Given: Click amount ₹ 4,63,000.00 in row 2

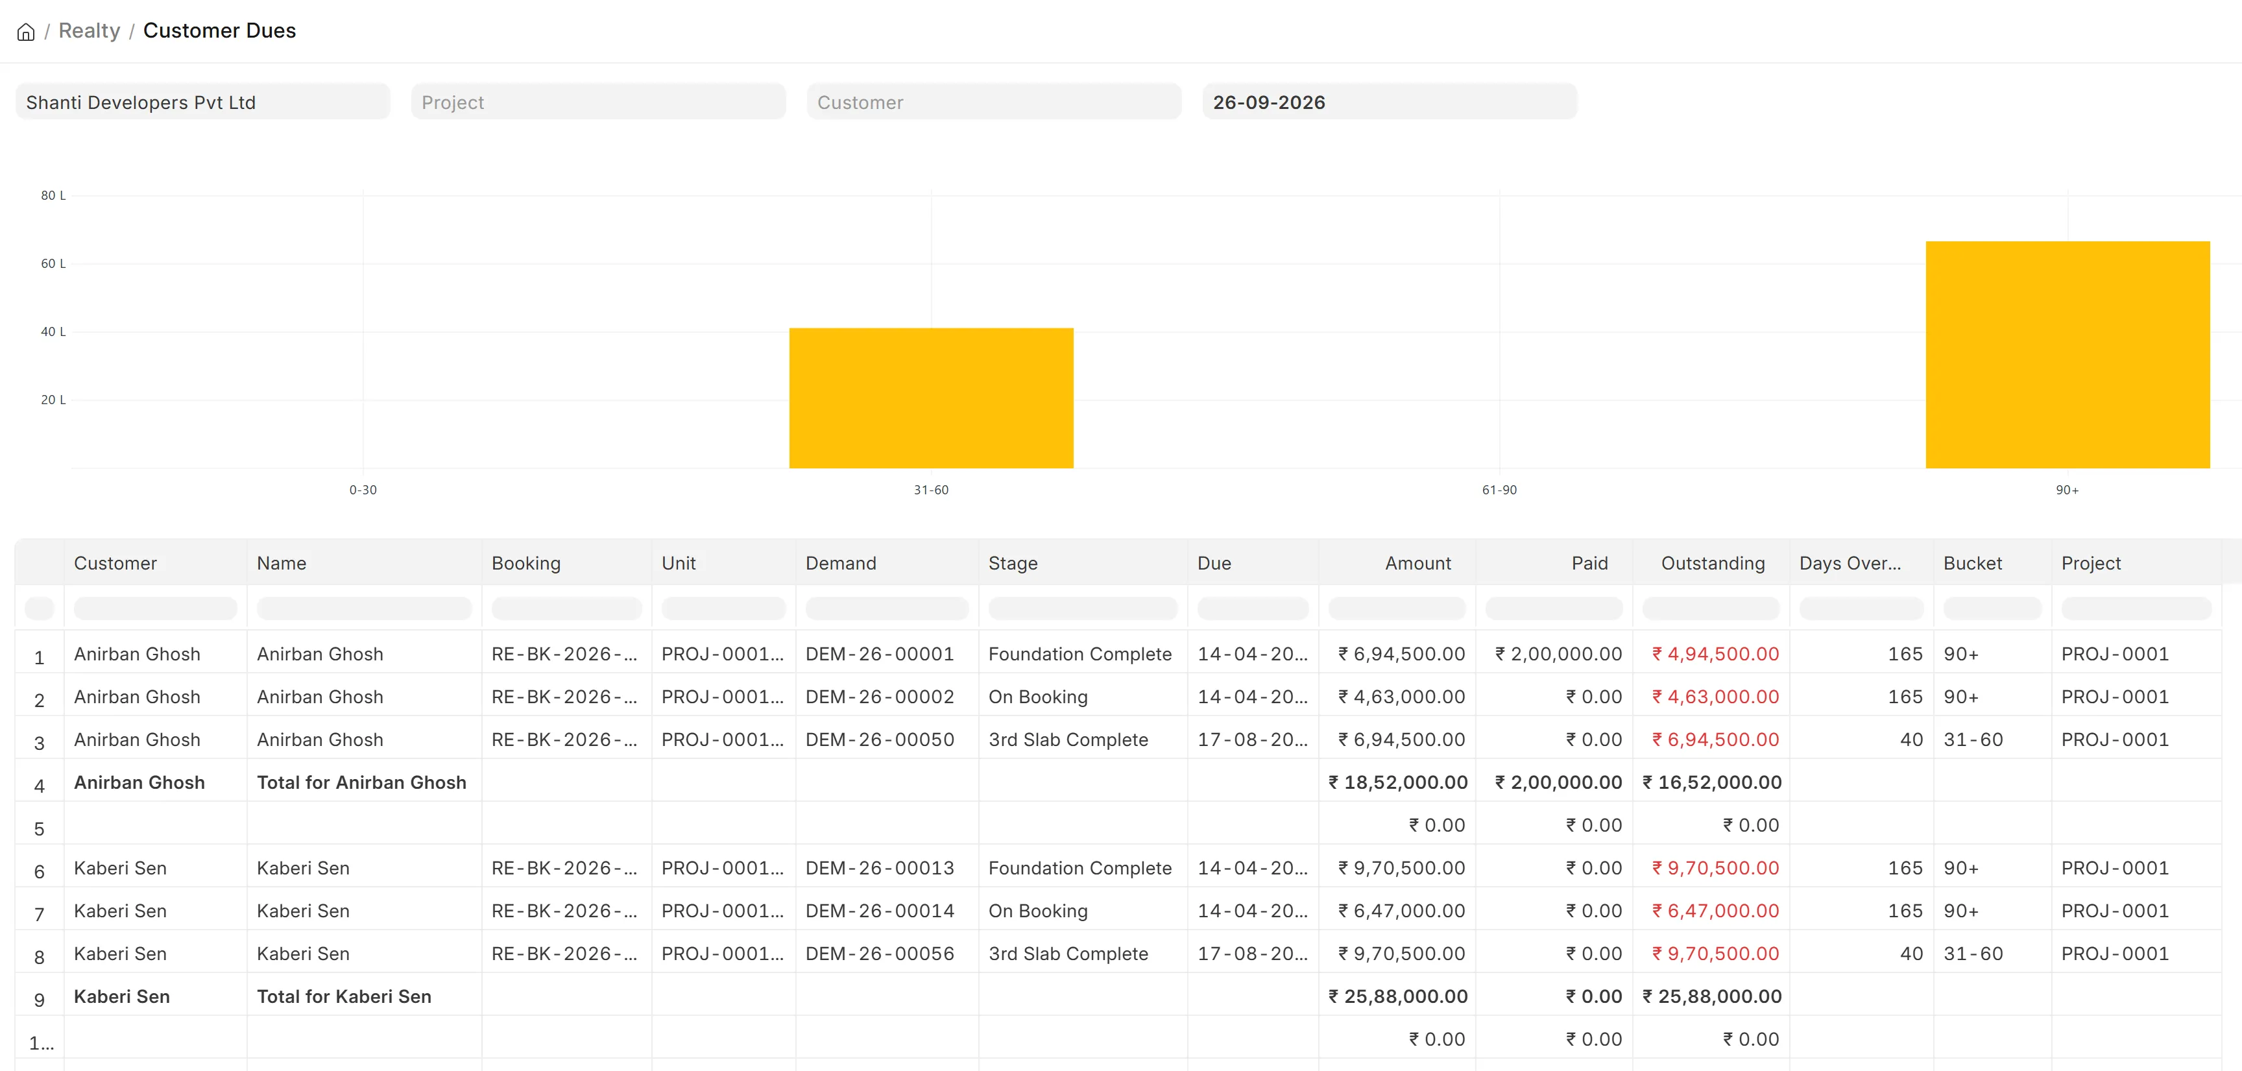Looking at the screenshot, I should 1401,697.
